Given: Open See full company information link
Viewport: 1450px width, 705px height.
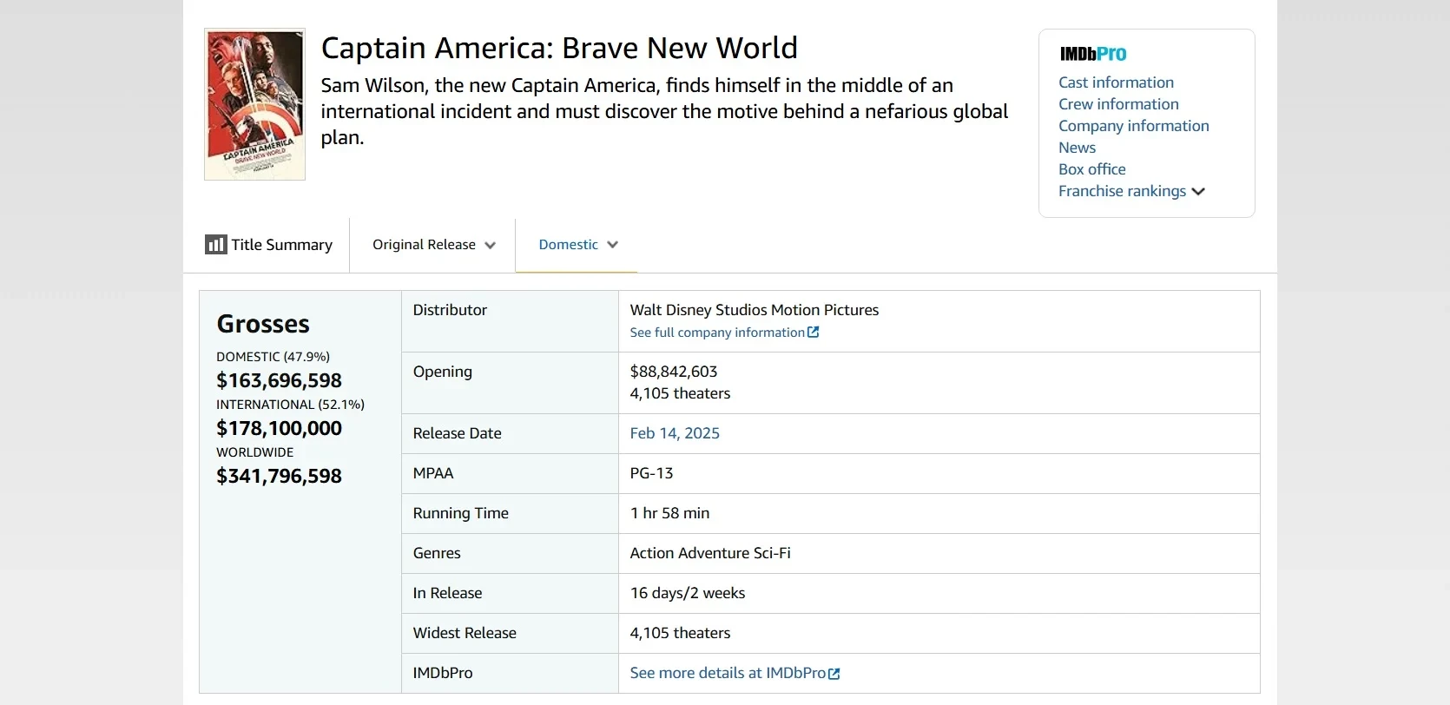Looking at the screenshot, I should (x=717, y=333).
